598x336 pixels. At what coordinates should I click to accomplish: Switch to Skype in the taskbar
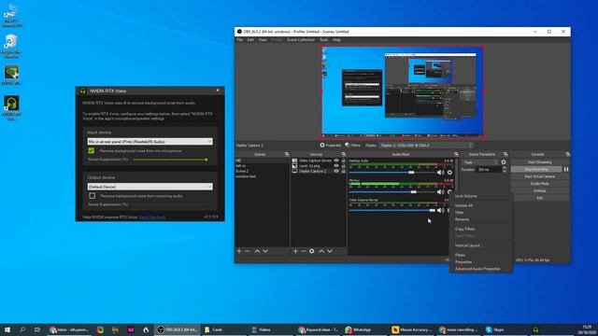point(495,329)
